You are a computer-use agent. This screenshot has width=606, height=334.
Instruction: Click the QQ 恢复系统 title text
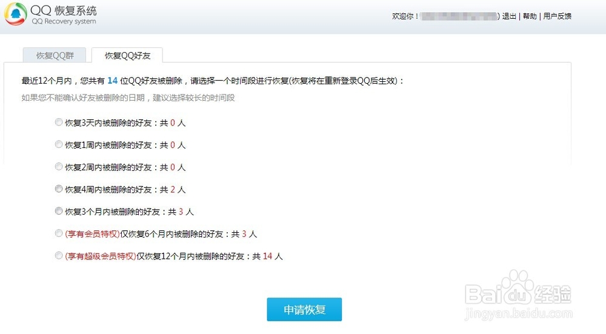[x=64, y=10]
